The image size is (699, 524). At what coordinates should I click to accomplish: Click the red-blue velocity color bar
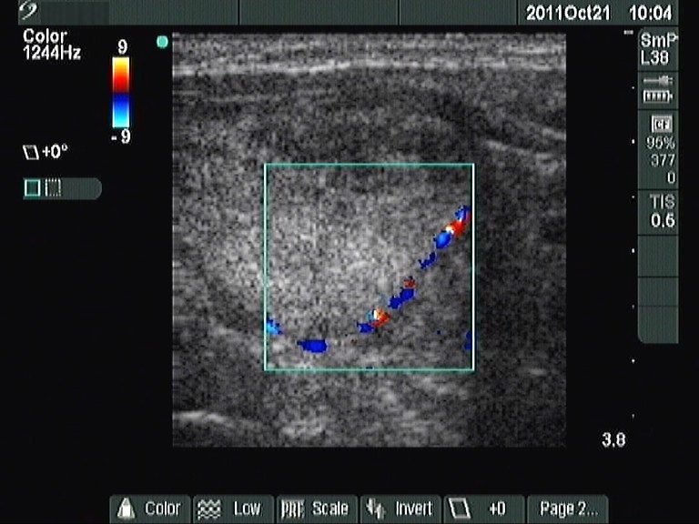pos(120,92)
